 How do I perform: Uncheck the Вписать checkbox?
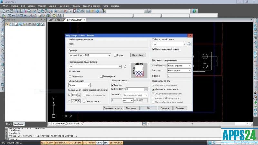coord(112,85)
